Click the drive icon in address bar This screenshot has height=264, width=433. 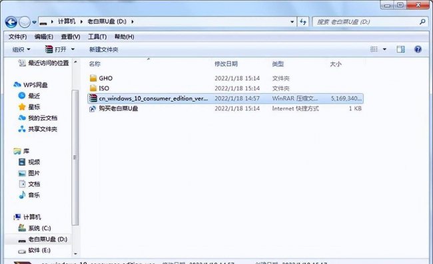43,22
